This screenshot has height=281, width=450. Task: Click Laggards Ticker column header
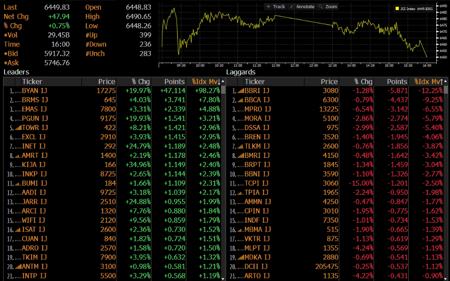click(x=254, y=82)
